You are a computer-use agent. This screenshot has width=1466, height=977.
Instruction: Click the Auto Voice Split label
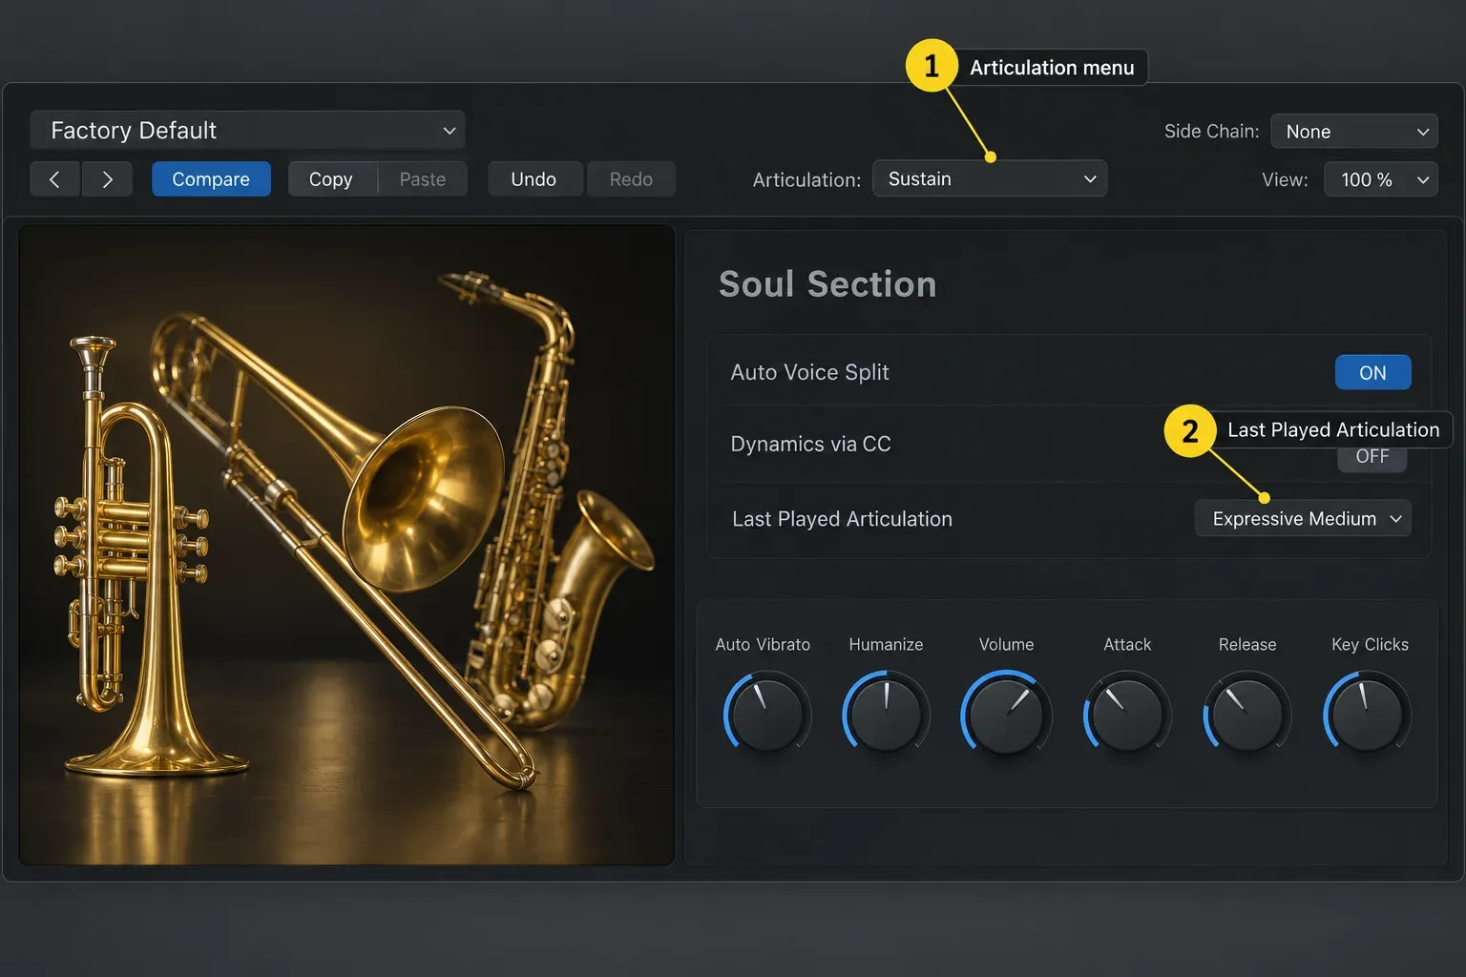coord(809,372)
